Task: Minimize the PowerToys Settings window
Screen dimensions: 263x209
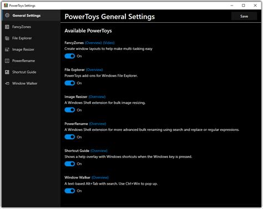Action: (x=232, y=6)
